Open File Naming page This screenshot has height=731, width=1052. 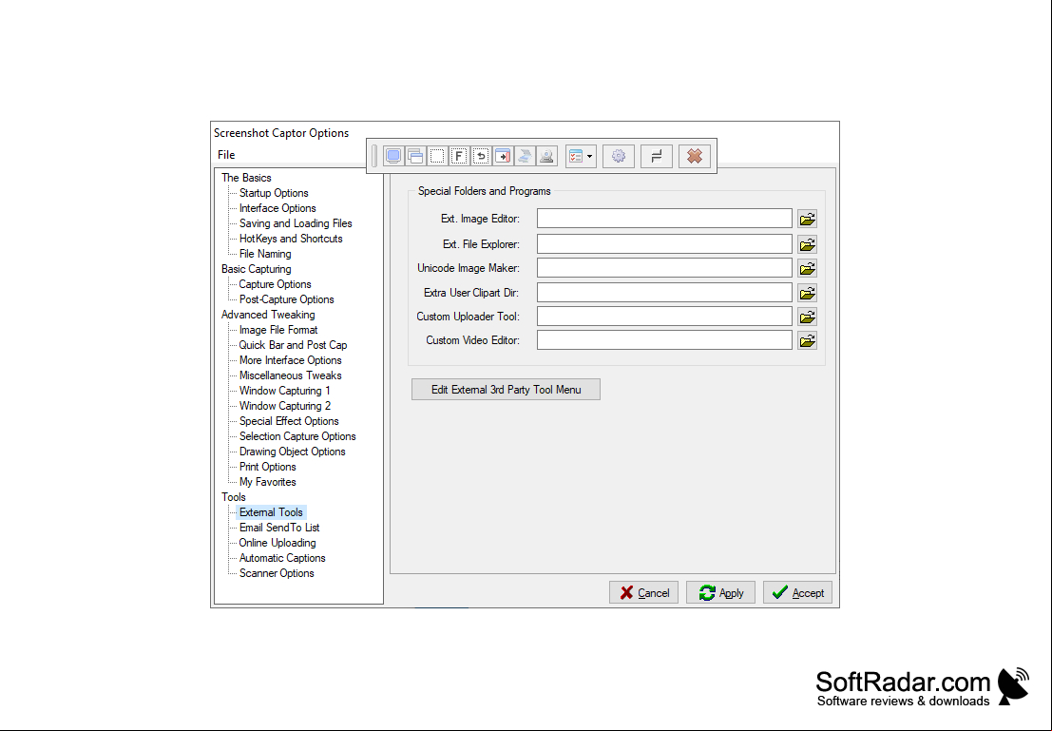[265, 254]
